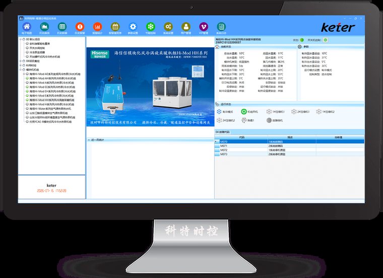
Task: Click the 1# compressor 2 snowflake icon
Action: coord(319,112)
